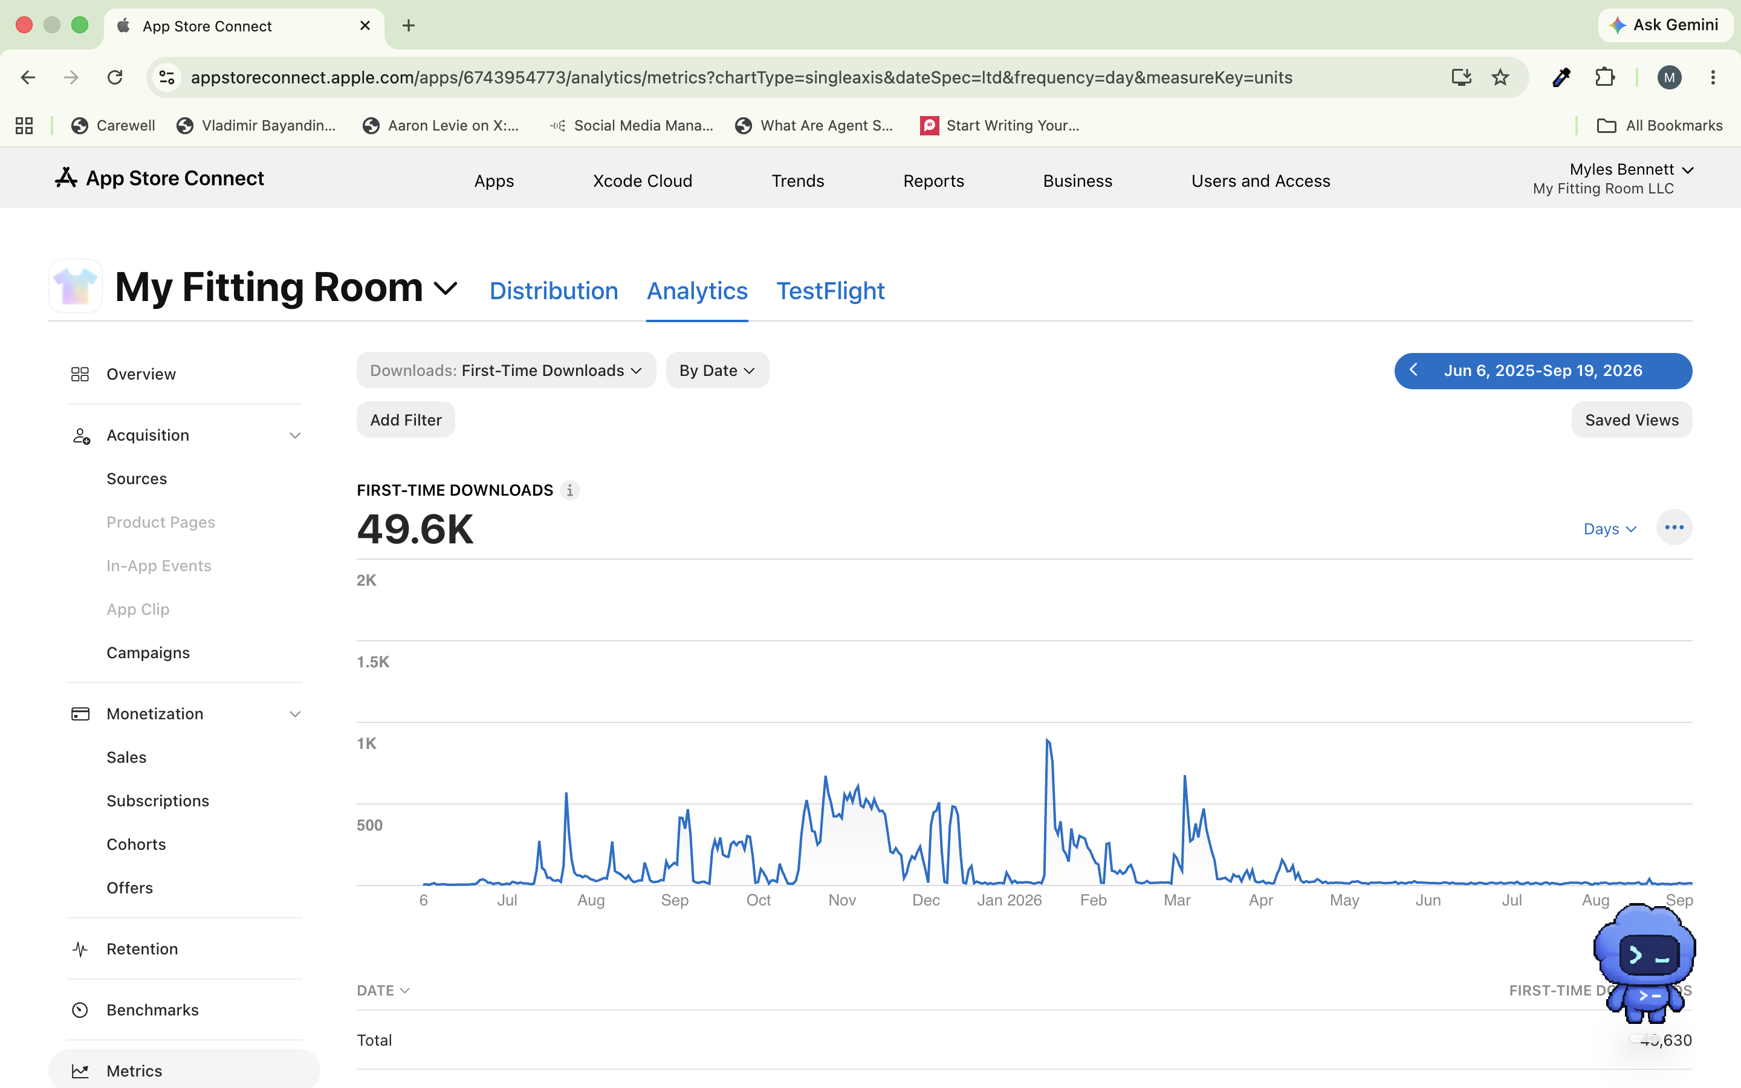This screenshot has height=1088, width=1741.
Task: Open the chart more options ellipsis button
Action: [x=1674, y=528]
